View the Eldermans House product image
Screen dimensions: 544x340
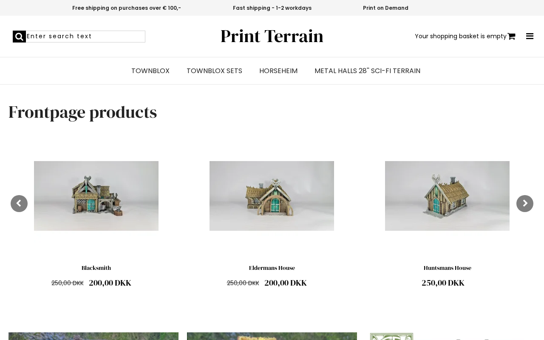click(x=272, y=196)
